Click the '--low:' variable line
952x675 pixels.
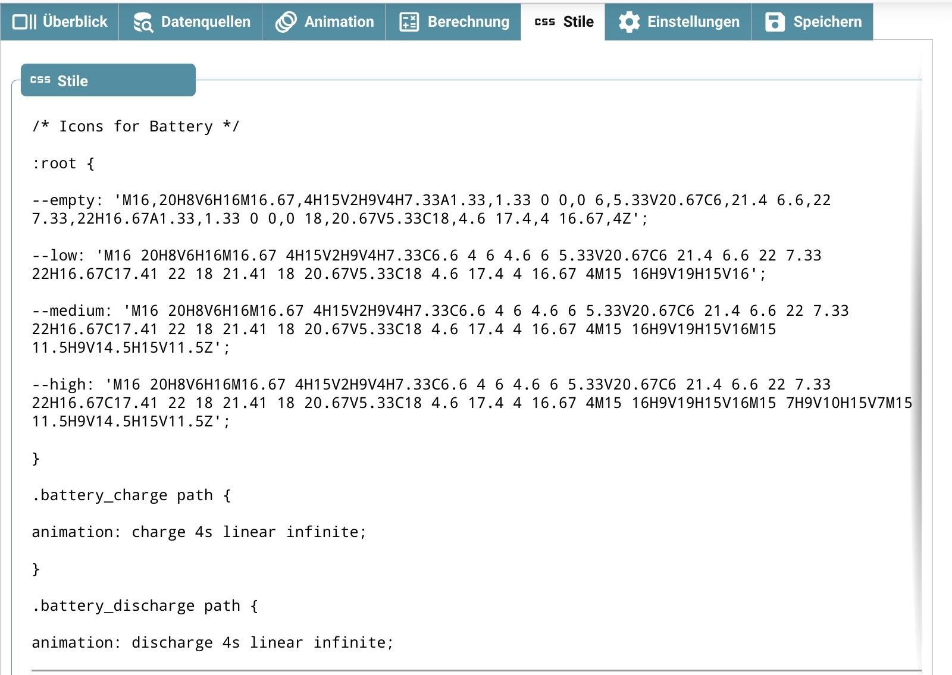pyautogui.click(x=427, y=265)
